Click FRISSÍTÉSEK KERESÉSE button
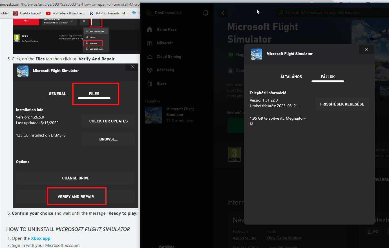389x248 pixels. pos(342,104)
